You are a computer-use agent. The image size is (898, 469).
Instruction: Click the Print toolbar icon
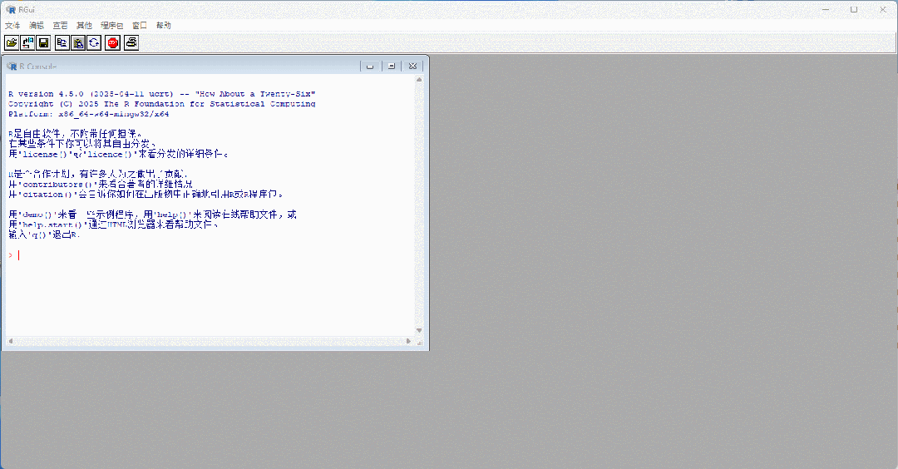[x=131, y=43]
